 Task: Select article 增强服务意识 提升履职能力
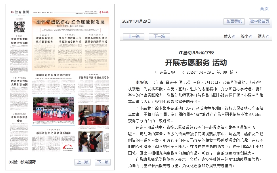tap(45, 40)
